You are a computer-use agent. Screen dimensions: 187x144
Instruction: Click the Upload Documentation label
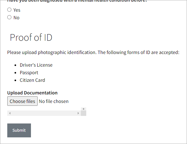pos(32,93)
